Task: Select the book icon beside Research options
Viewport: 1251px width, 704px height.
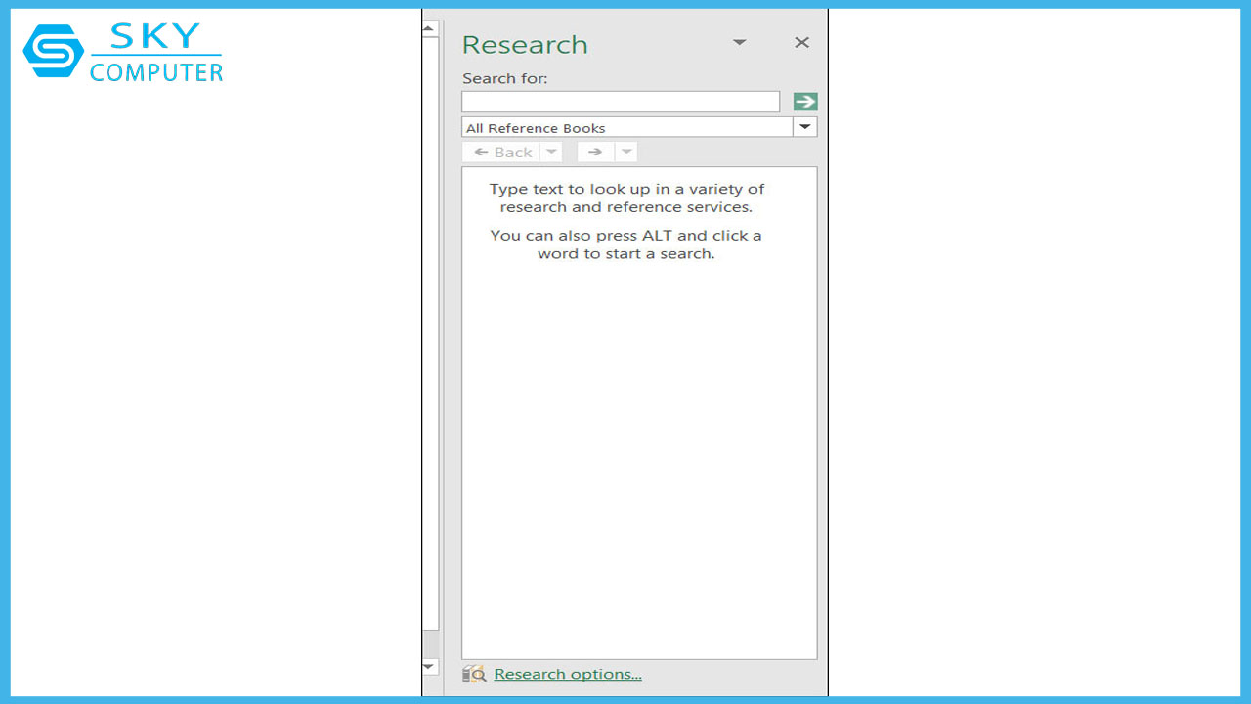Action: 475,674
